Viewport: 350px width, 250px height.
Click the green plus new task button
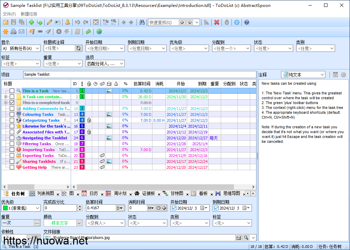click(32, 22)
